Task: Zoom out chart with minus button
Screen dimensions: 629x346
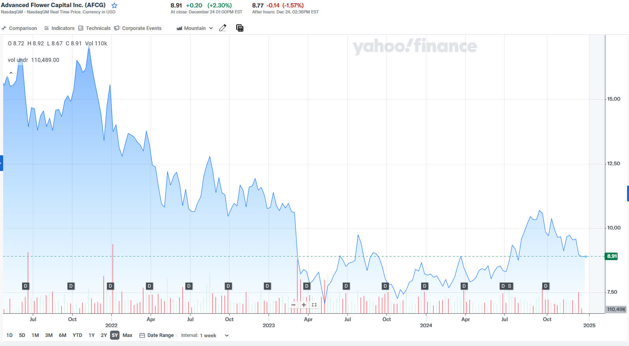Action: click(x=293, y=305)
